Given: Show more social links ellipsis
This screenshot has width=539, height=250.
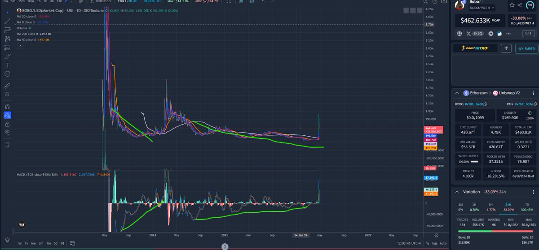Looking at the screenshot, I should (509, 34).
